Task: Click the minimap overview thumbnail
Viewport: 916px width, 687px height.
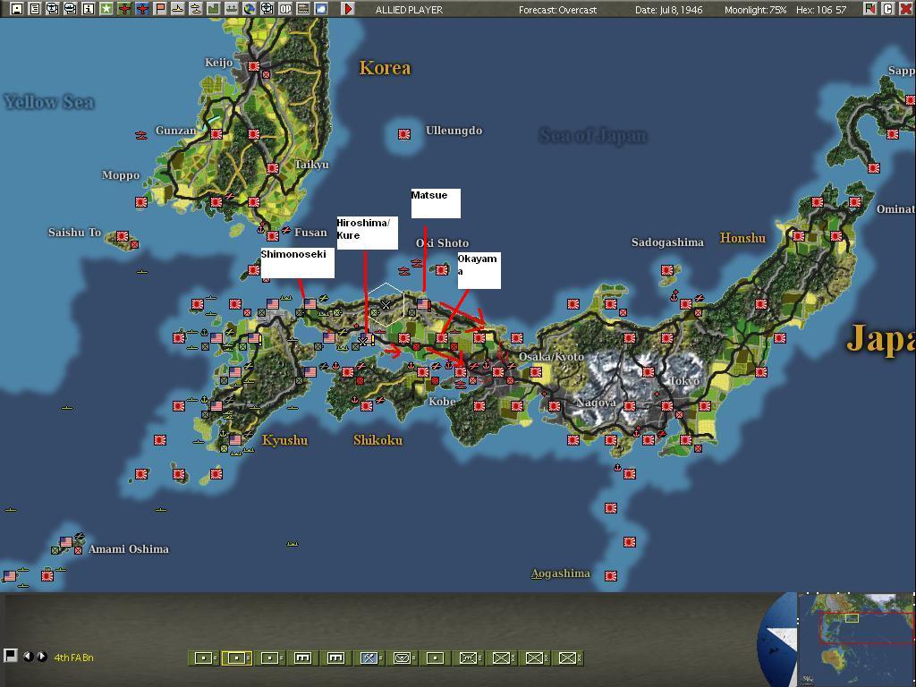Action: pyautogui.click(x=856, y=639)
